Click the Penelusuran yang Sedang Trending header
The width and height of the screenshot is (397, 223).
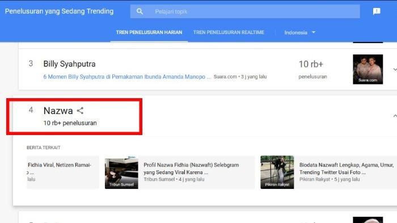[x=59, y=11]
